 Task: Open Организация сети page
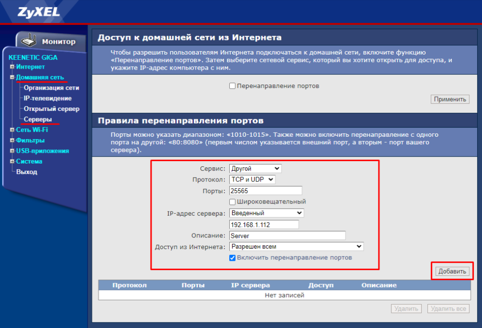tap(51, 88)
